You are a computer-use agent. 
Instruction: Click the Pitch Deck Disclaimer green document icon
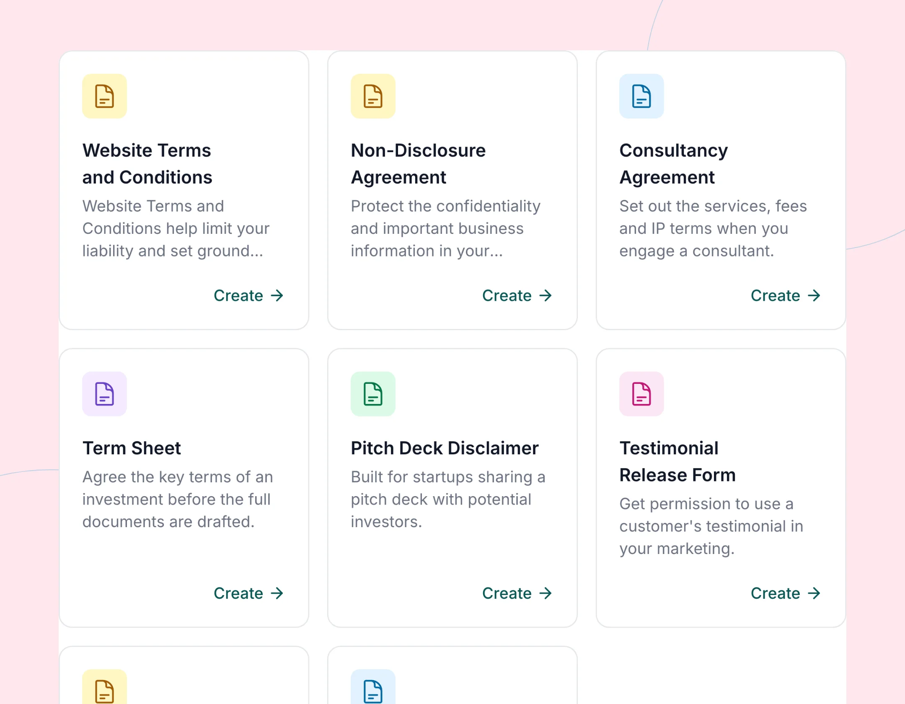pos(373,394)
